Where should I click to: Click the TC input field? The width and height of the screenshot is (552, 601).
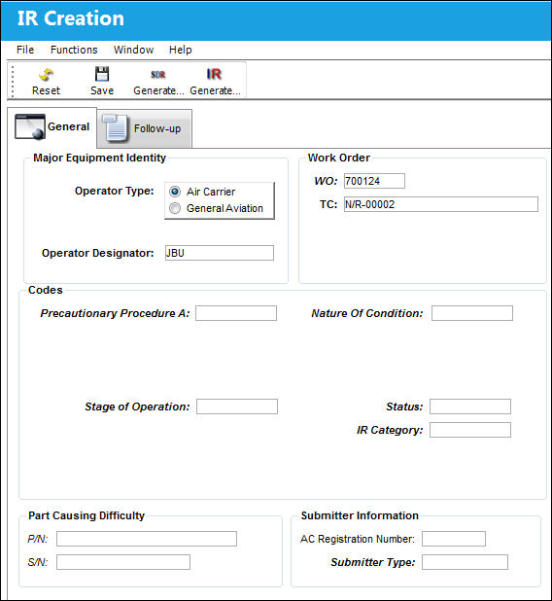(441, 204)
